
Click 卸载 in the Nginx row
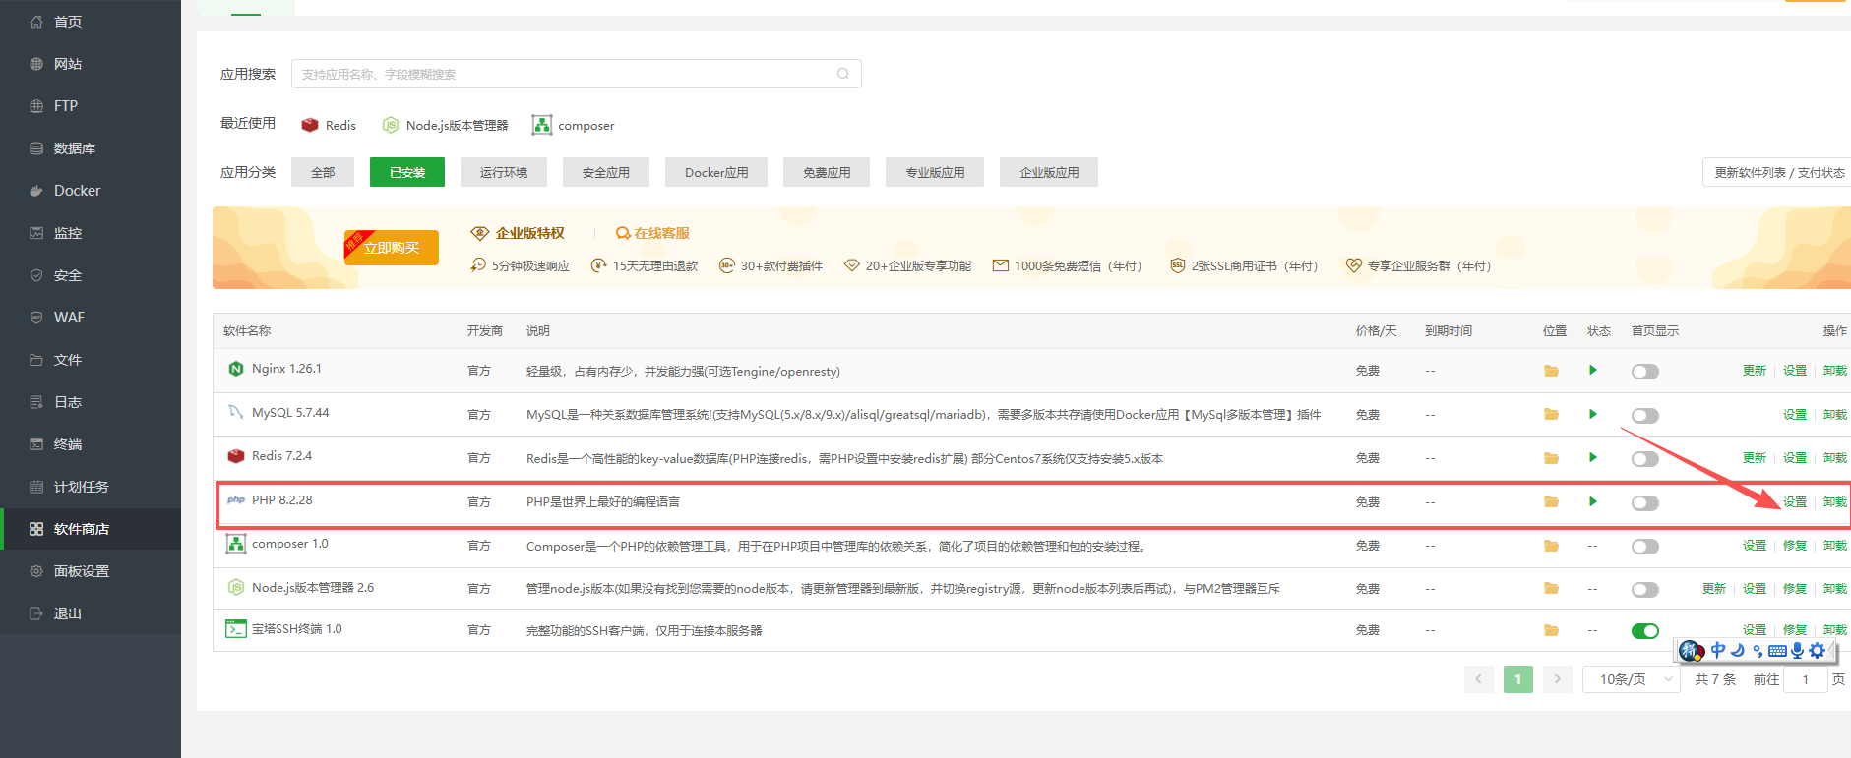(x=1835, y=371)
